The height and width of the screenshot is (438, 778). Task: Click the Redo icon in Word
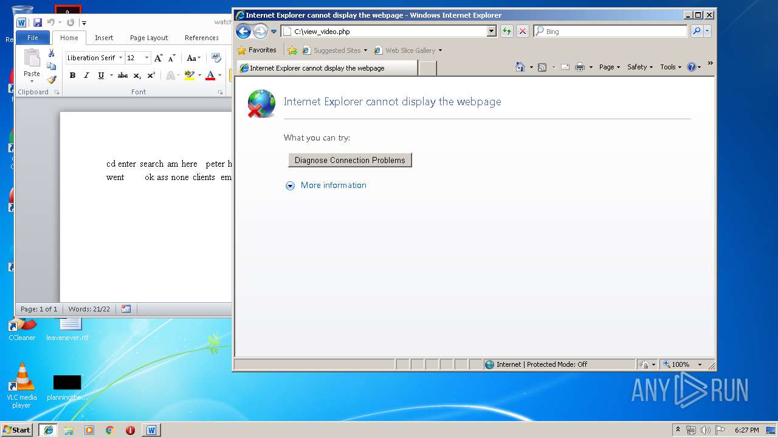point(71,23)
